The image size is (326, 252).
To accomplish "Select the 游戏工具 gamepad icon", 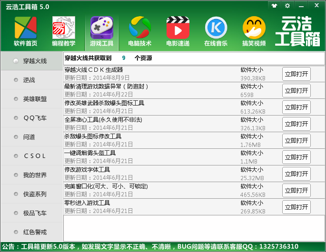I will coord(102,31).
